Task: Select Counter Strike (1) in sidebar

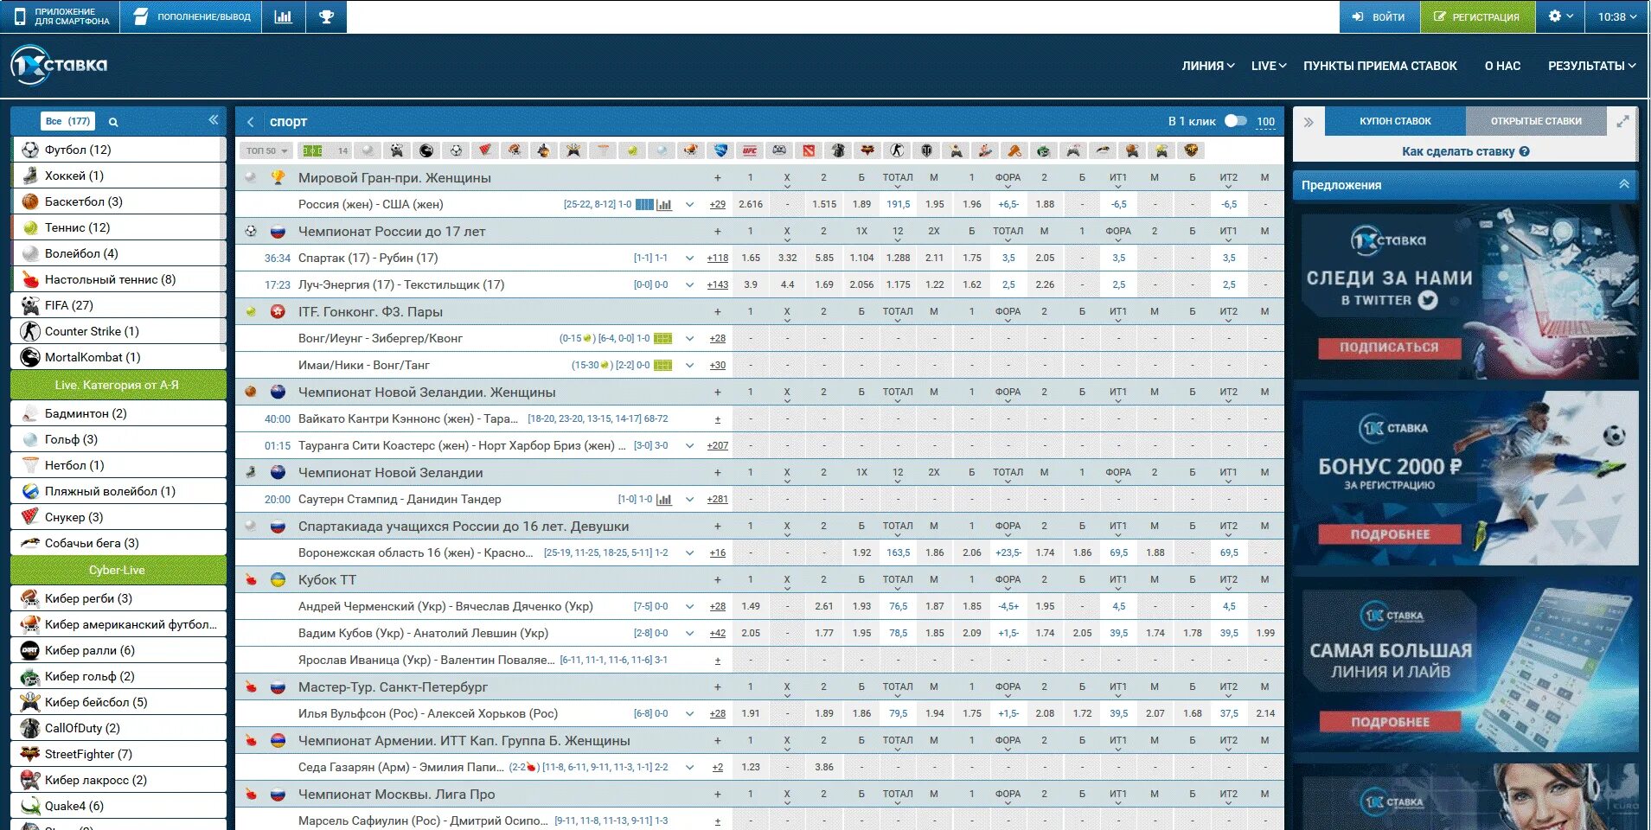Action: click(119, 331)
